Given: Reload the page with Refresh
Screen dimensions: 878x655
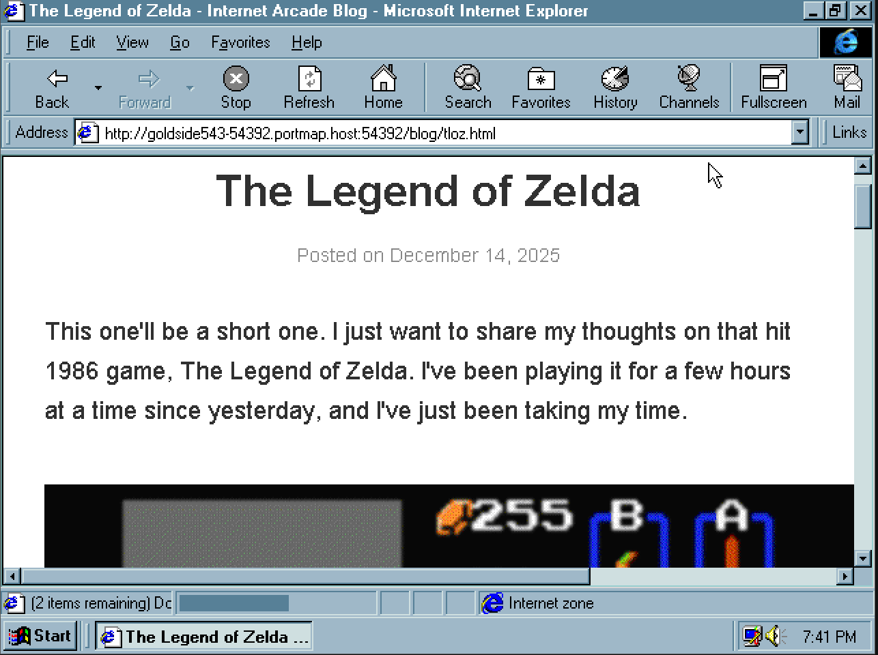Looking at the screenshot, I should click(309, 87).
